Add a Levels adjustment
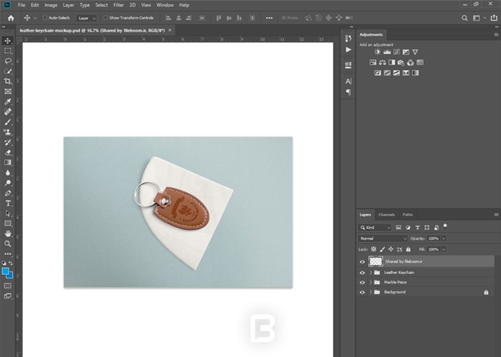501x357 pixels. point(387,52)
